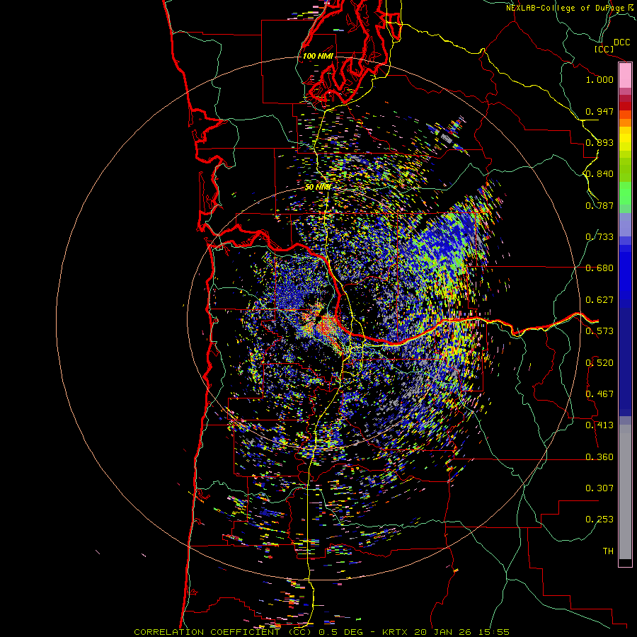Click the bright green segment of the color bar
Image resolution: width=637 pixels, height=637 pixels.
[x=625, y=193]
